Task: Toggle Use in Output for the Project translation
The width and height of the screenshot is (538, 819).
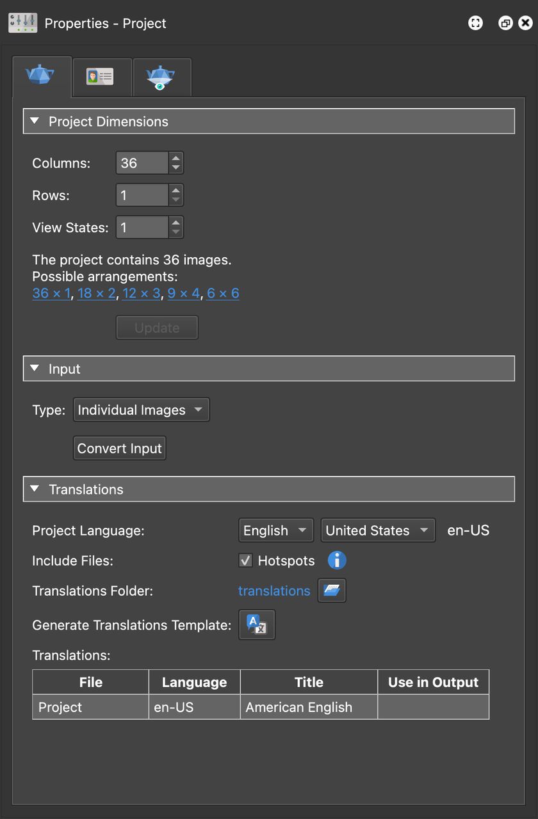Action: pos(433,707)
